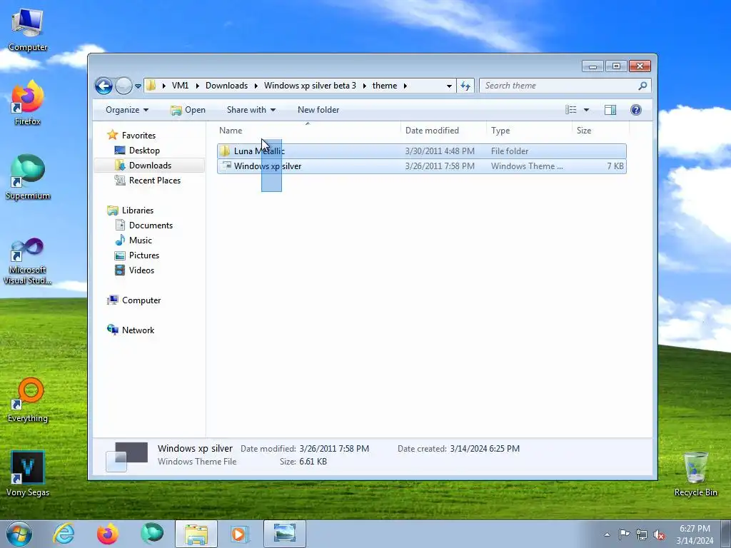Show hidden tray icons
731x548 pixels.
[x=607, y=534]
